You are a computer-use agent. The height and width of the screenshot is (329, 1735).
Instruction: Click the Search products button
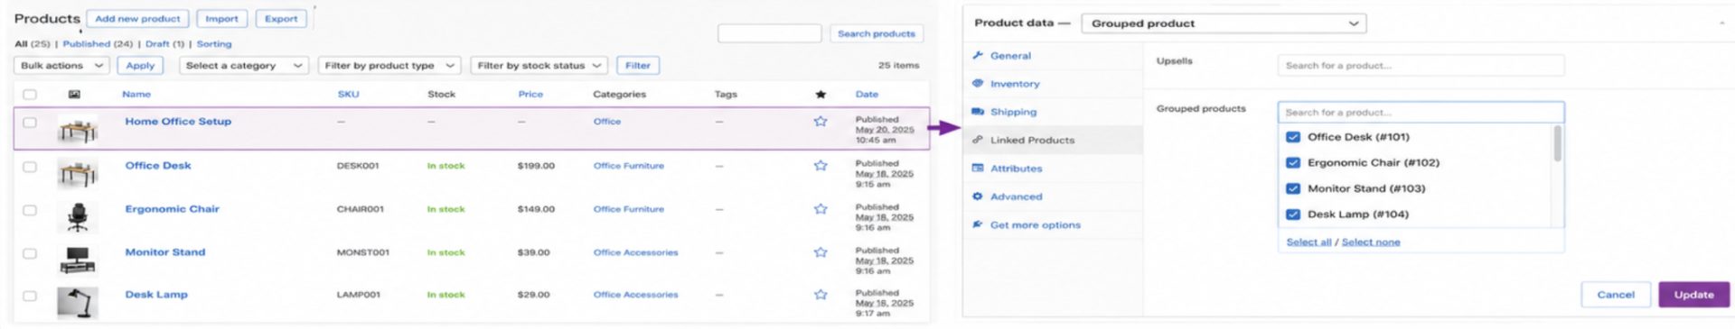point(876,33)
